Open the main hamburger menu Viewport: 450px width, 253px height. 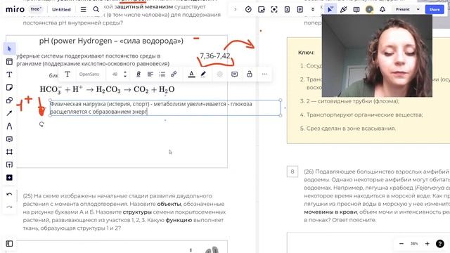[83, 9]
